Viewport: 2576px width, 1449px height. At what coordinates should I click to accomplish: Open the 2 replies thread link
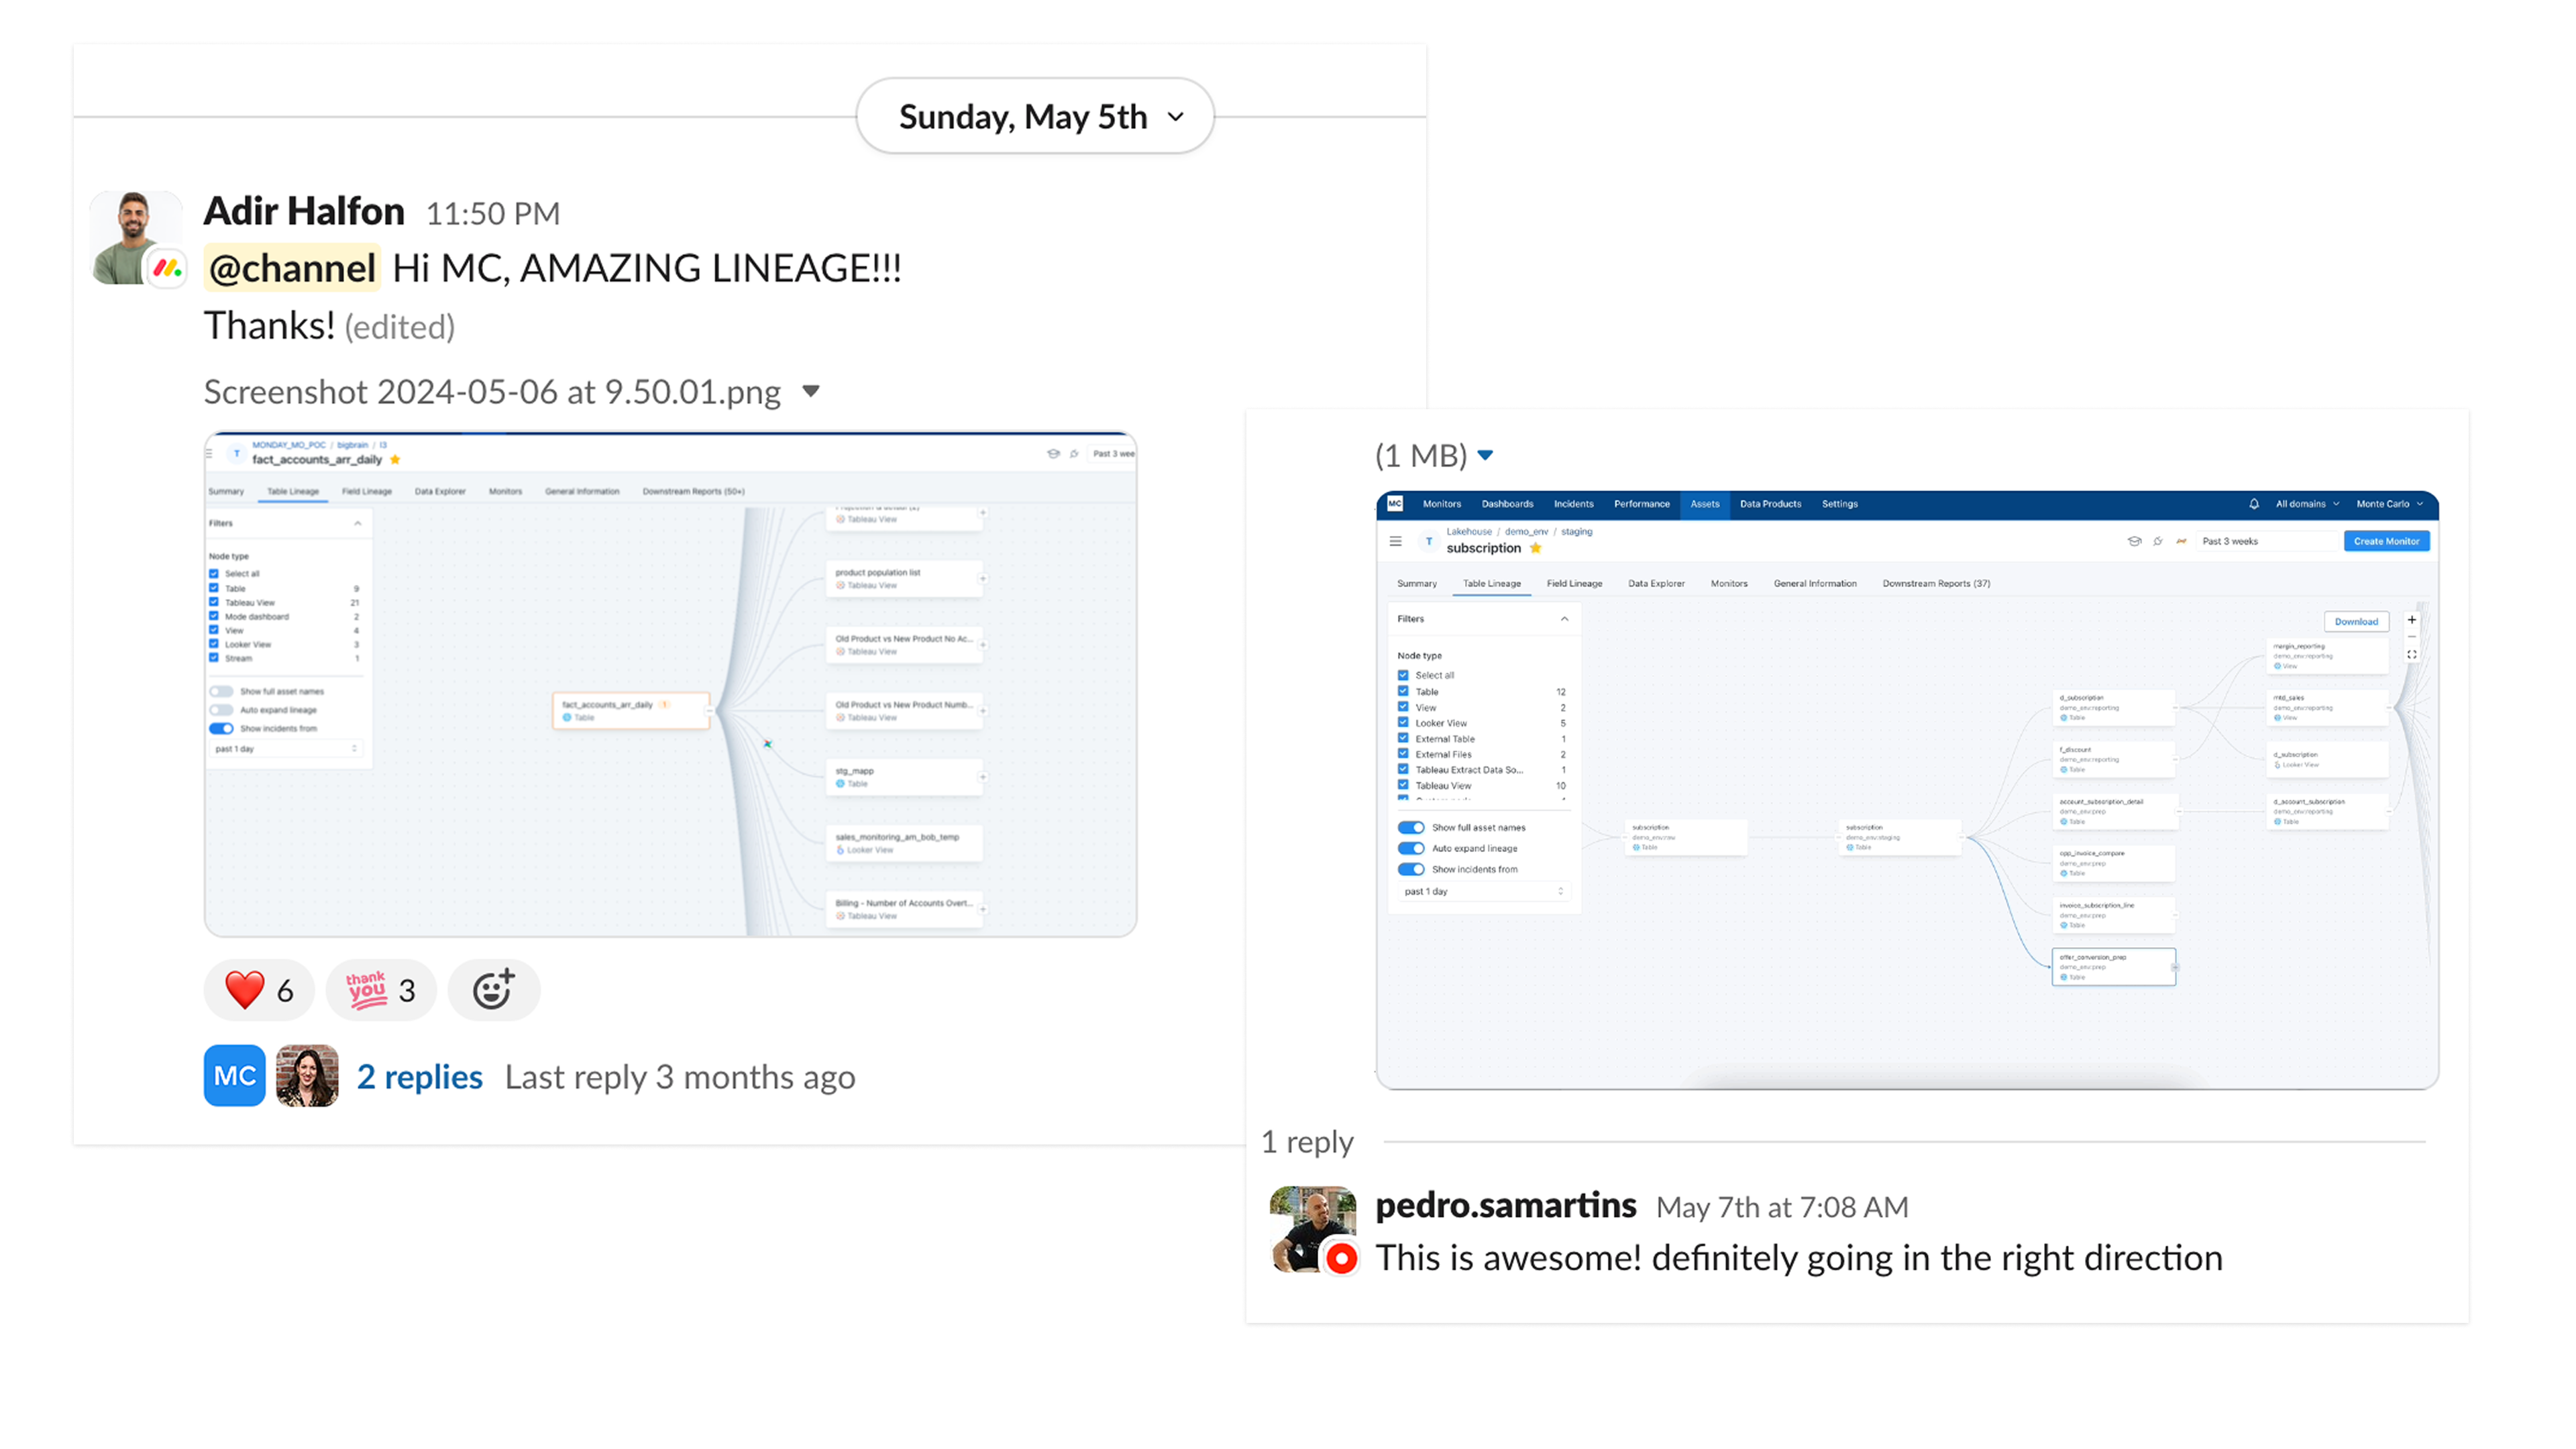(x=420, y=1077)
